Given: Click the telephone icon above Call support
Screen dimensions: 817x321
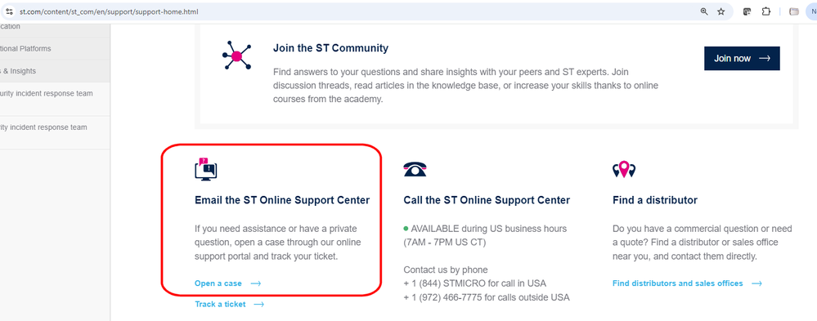Looking at the screenshot, I should point(415,169).
